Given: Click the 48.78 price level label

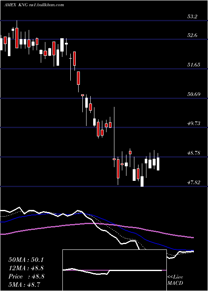Looking at the screenshot, I should 194,153.
